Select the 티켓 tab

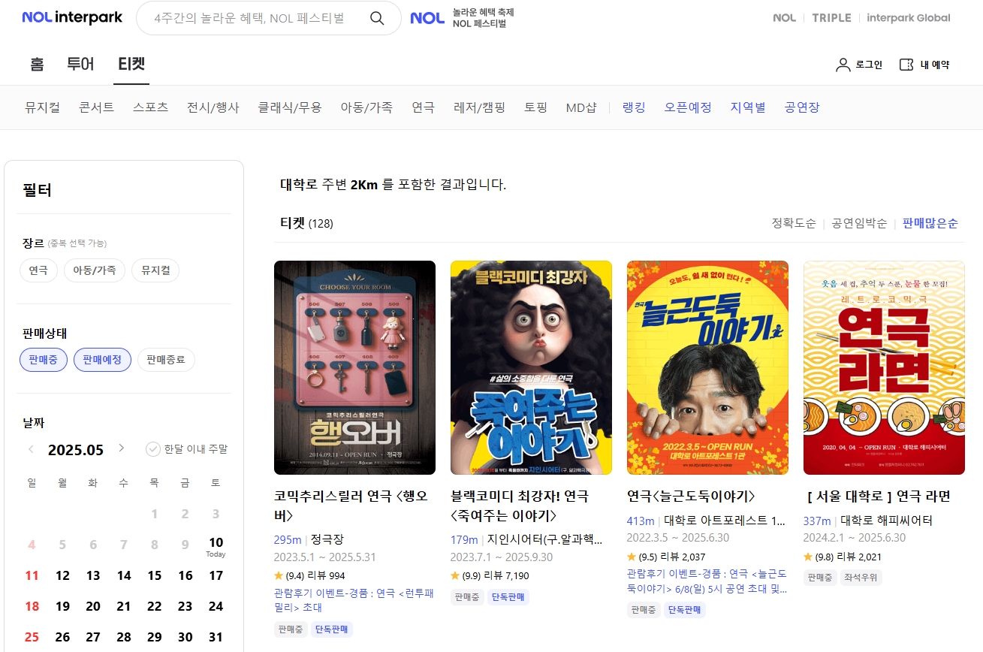pos(131,64)
